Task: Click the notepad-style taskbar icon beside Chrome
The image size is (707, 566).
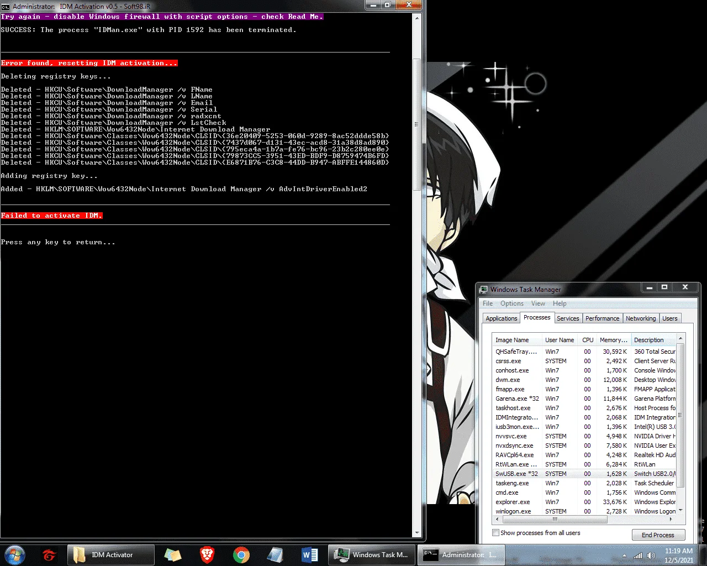Action: coord(275,554)
